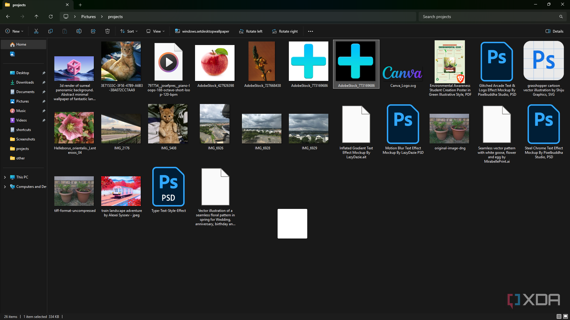Open the See more menu

pos(310,31)
